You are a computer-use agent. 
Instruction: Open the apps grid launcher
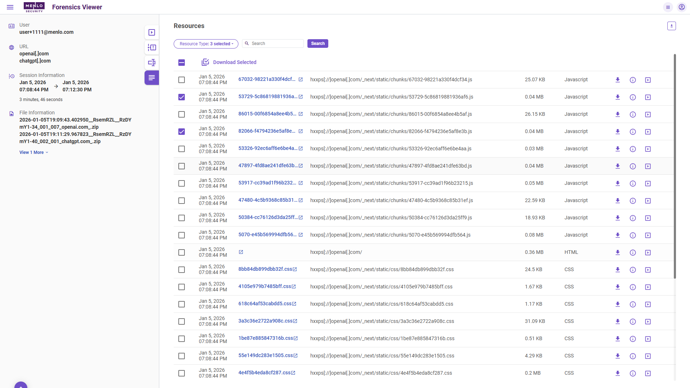[x=668, y=7]
